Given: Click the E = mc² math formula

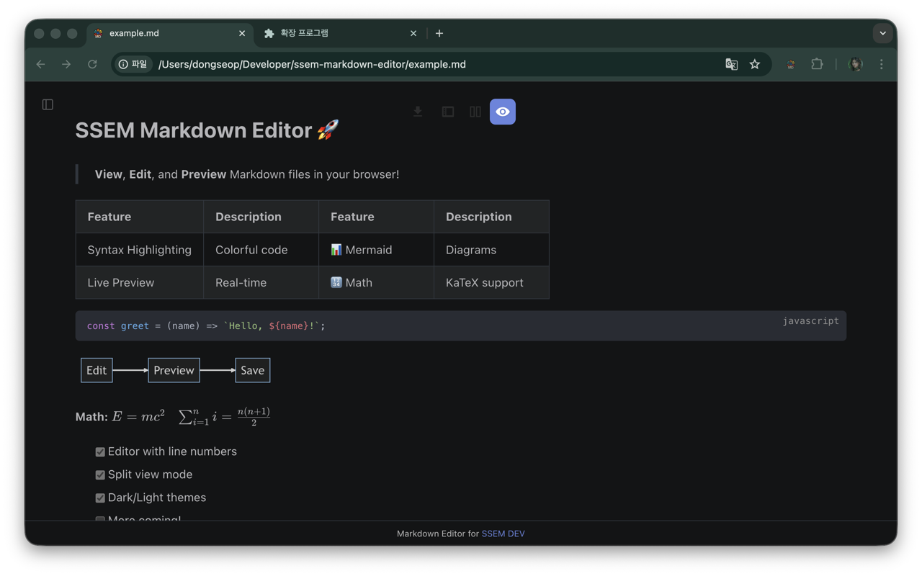Looking at the screenshot, I should coord(138,416).
